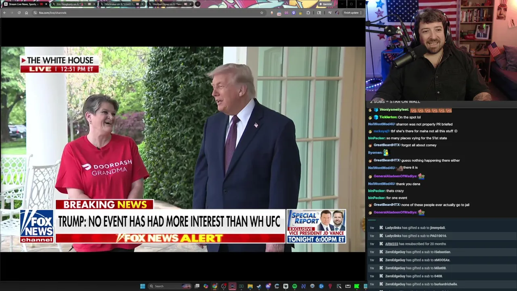Viewport: 517px width, 291px height.
Task: Click NoIWontMod4U 'thank you dana' message
Action: pyautogui.click(x=408, y=184)
